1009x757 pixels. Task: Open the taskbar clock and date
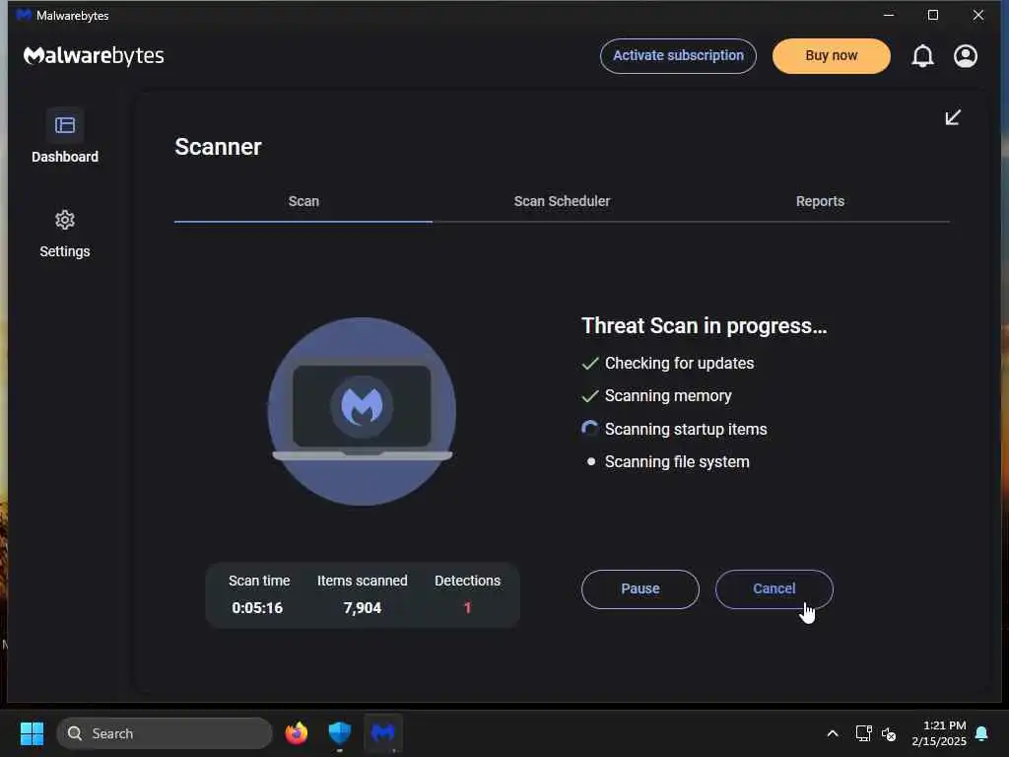tap(939, 733)
